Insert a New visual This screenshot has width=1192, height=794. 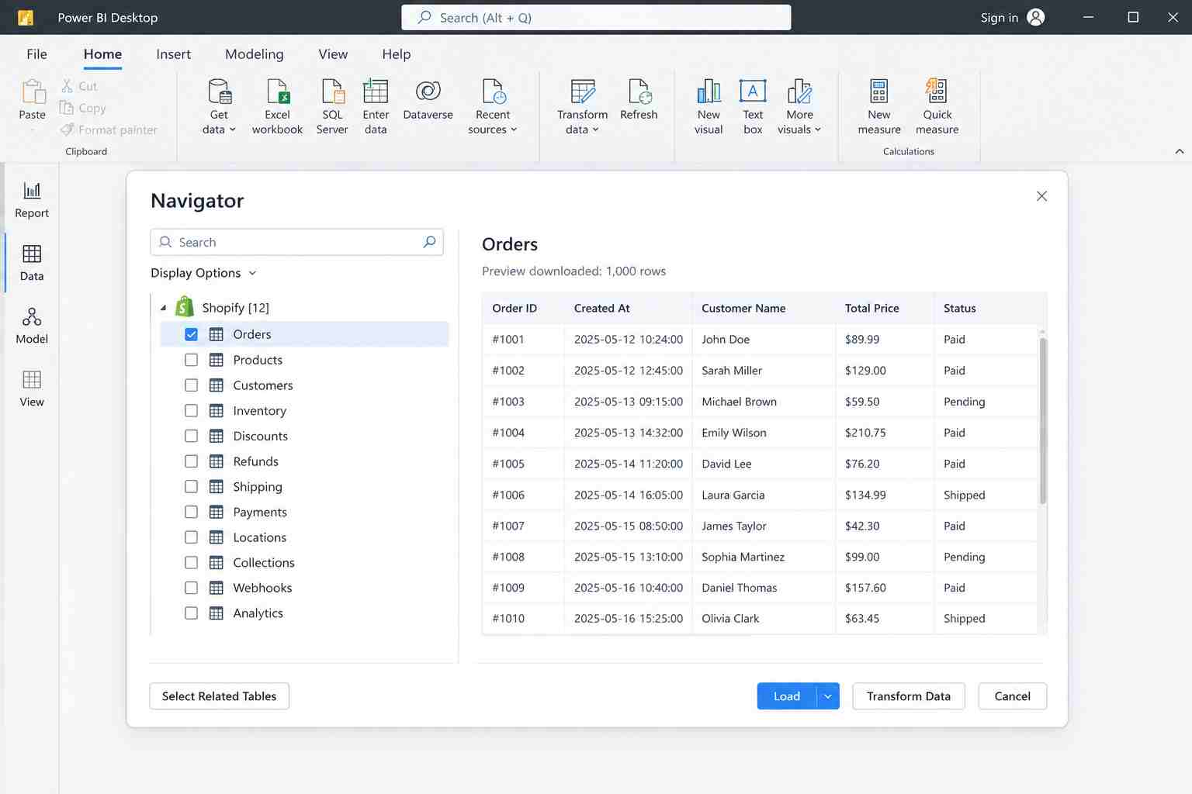pos(709,107)
